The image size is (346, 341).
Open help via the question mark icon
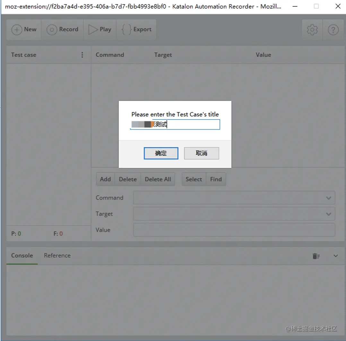click(x=333, y=30)
